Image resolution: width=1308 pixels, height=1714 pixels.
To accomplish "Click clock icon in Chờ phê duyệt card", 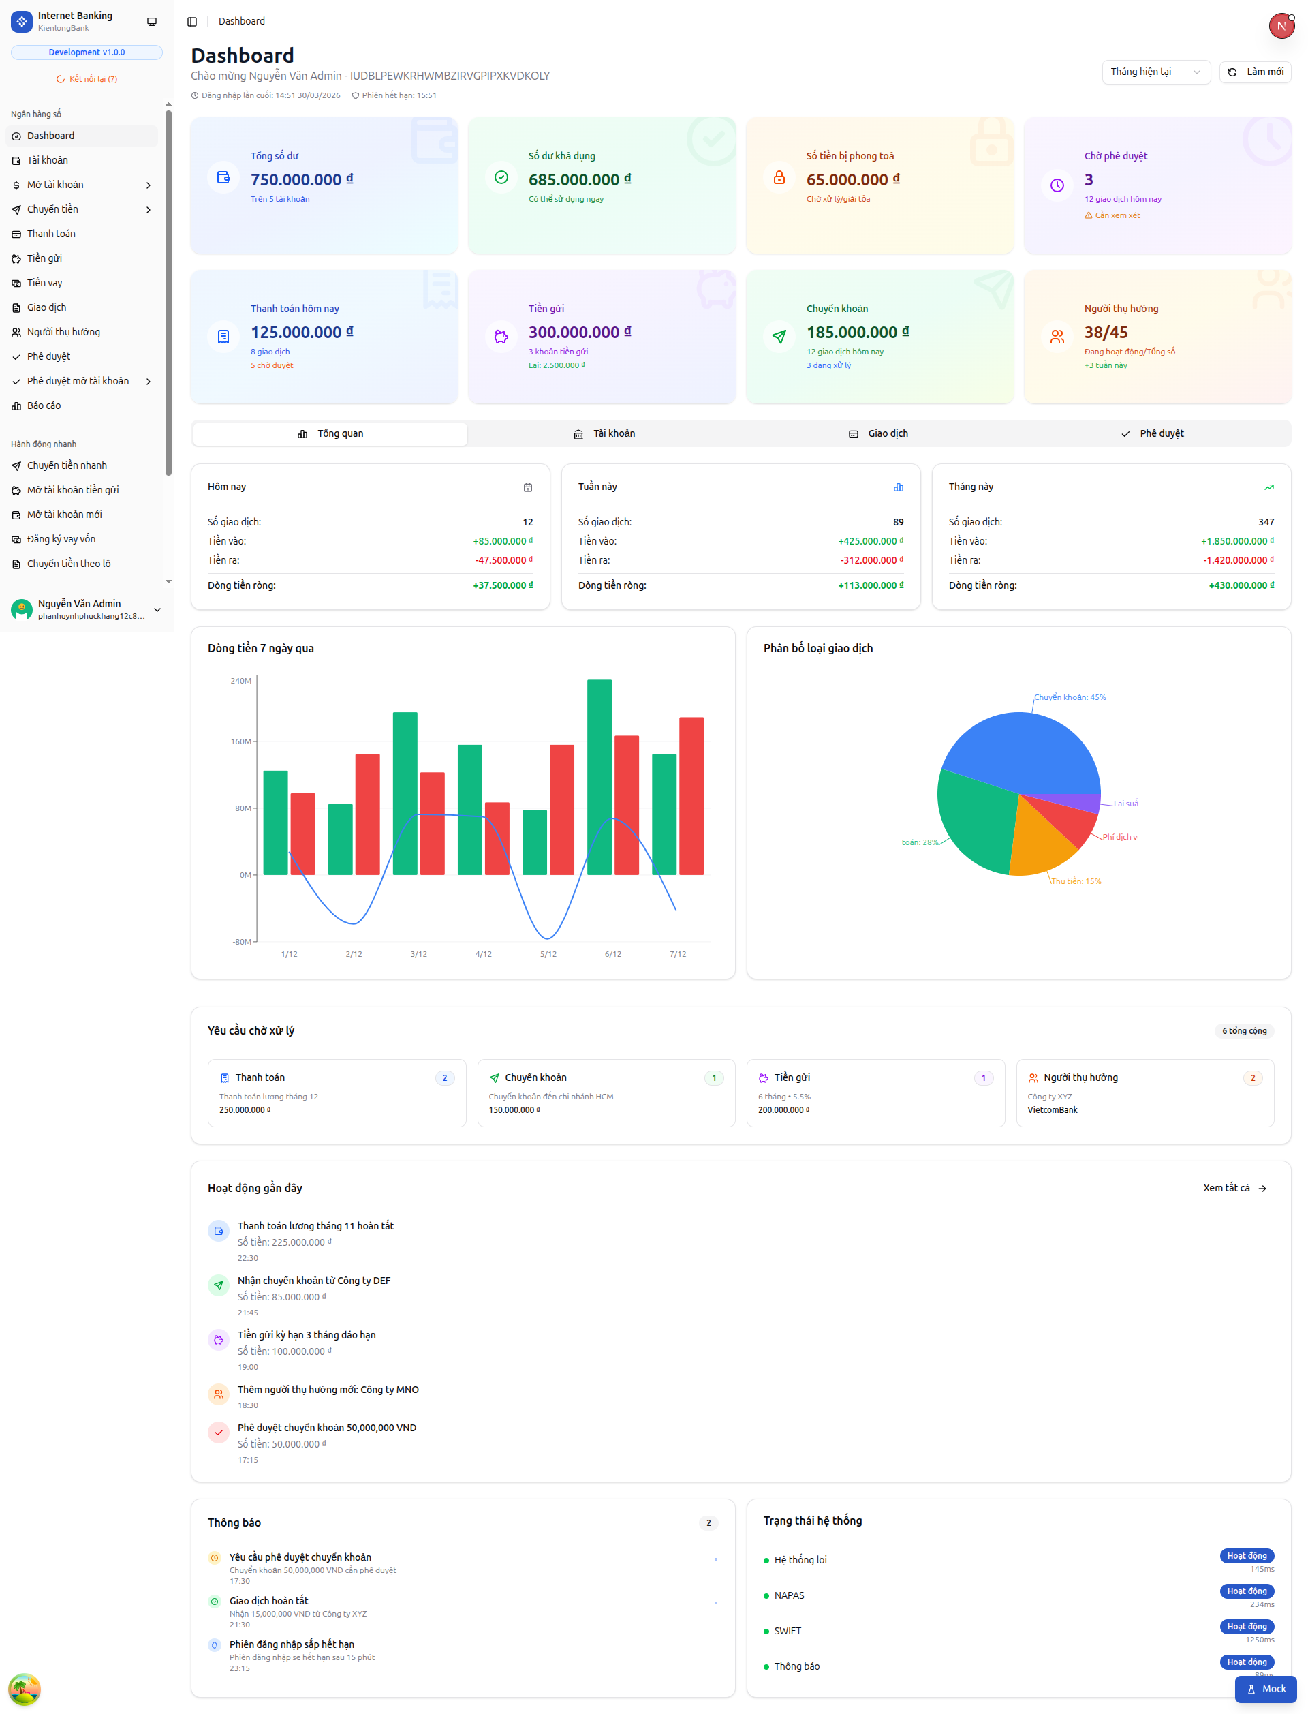I will click(x=1057, y=185).
